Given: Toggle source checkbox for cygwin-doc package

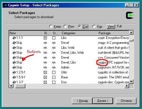Looking at the screenshot, I should point(54,82).
